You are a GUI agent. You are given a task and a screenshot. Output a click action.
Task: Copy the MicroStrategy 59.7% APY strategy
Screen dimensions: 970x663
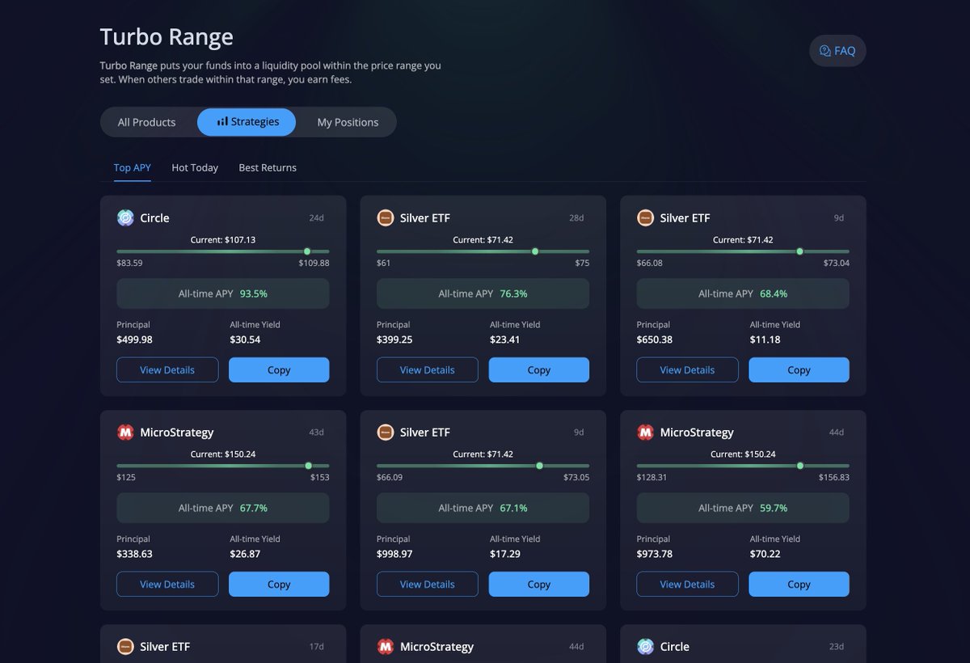(x=799, y=584)
